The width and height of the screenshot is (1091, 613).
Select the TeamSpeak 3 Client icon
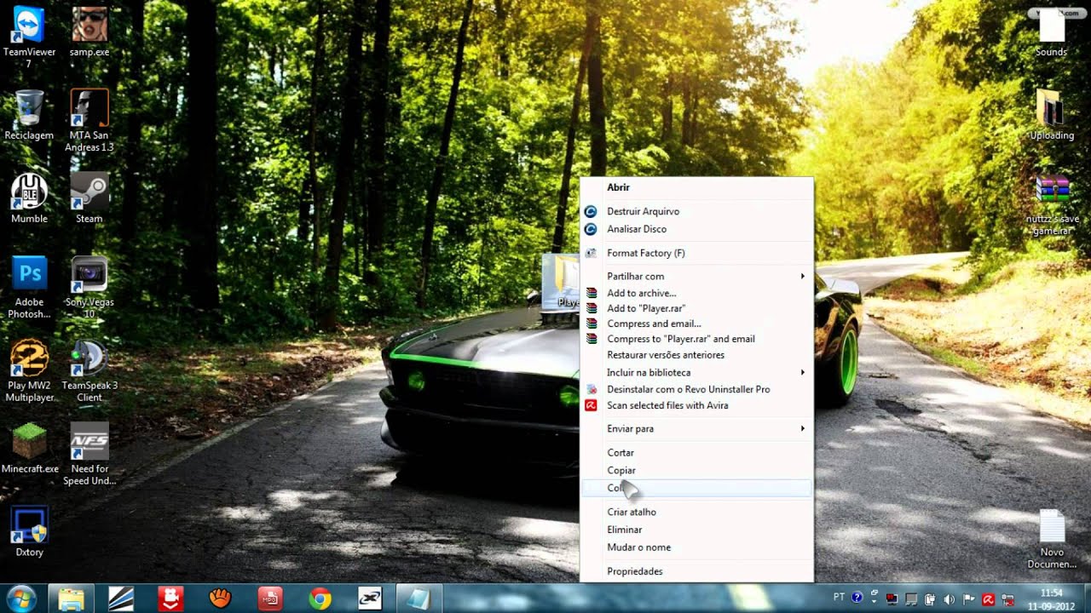89,371
